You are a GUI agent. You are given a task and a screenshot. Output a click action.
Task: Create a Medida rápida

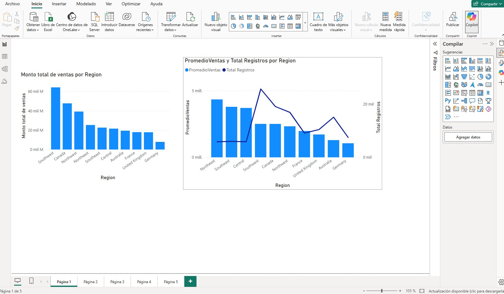pyautogui.click(x=399, y=22)
